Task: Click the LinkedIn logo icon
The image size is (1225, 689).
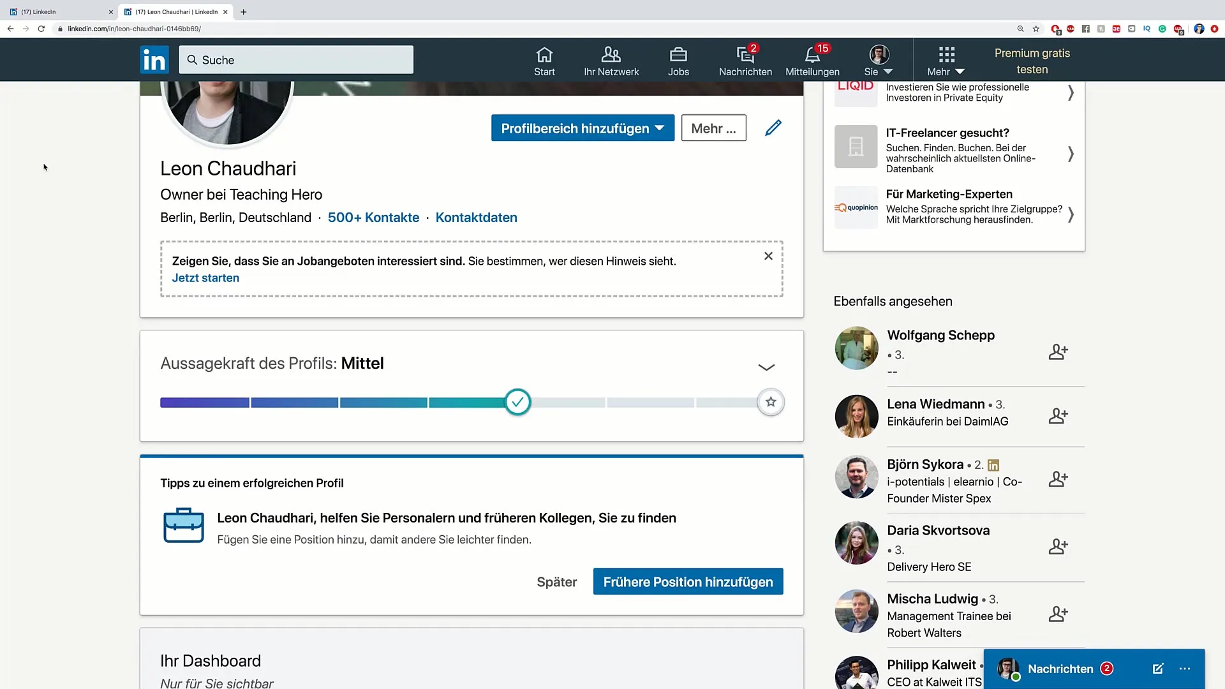Action: (x=154, y=60)
